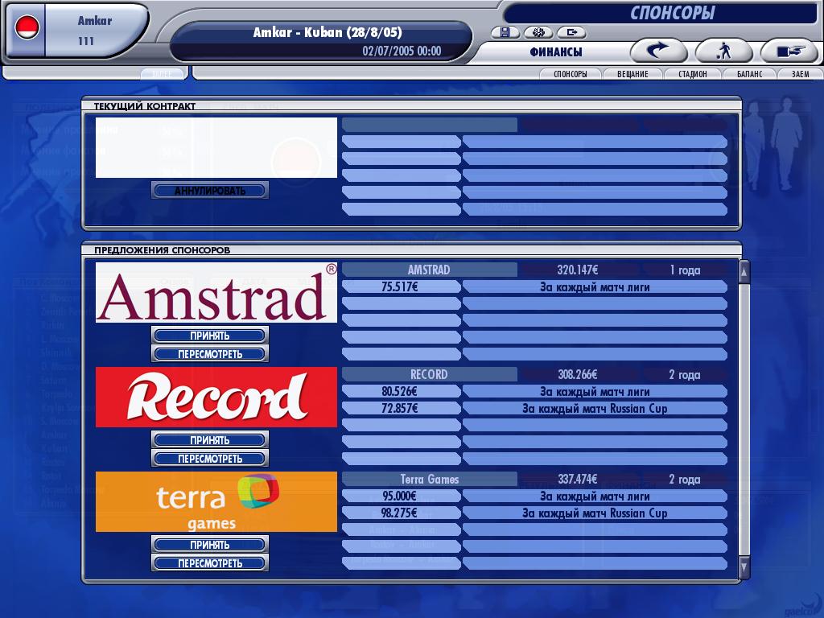This screenshot has width=824, height=618.
Task: Accept the Record sponsor offer
Action: click(x=210, y=440)
